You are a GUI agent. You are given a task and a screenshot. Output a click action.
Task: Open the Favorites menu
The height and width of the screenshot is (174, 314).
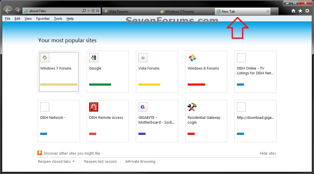(43, 19)
